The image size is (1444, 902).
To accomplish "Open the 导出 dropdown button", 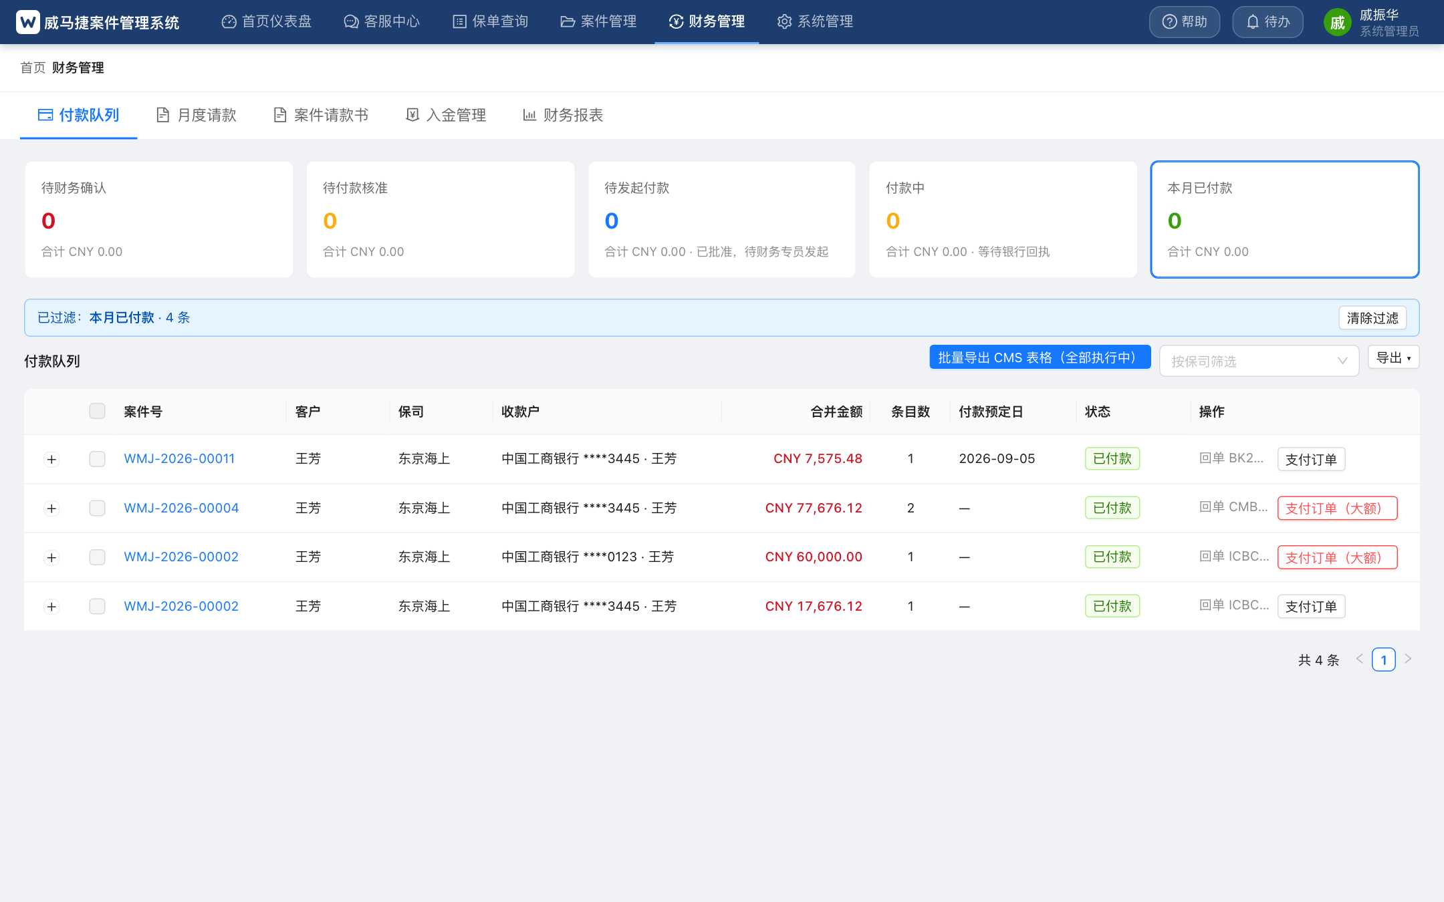I will 1393,357.
